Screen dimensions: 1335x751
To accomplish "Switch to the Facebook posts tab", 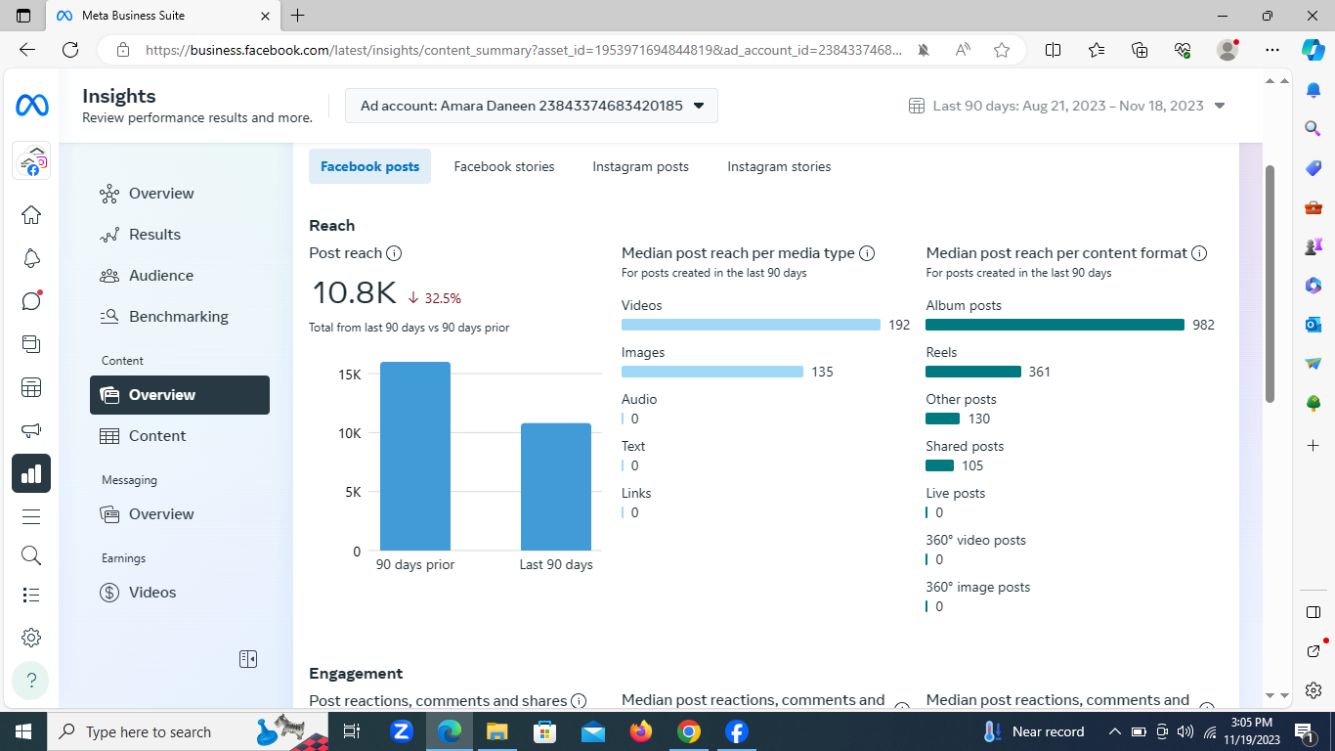I will 369,166.
